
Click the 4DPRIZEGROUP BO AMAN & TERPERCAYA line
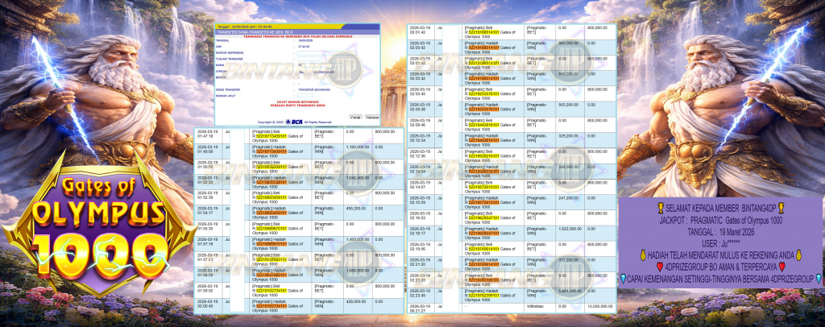click(720, 267)
